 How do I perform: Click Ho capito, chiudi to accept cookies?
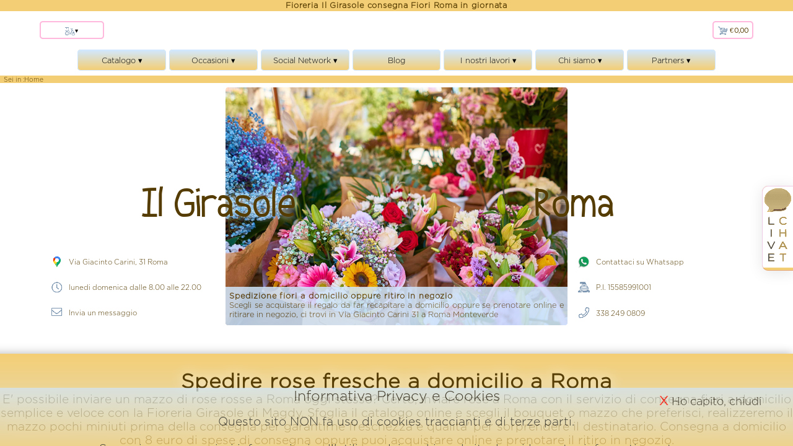pyautogui.click(x=716, y=401)
